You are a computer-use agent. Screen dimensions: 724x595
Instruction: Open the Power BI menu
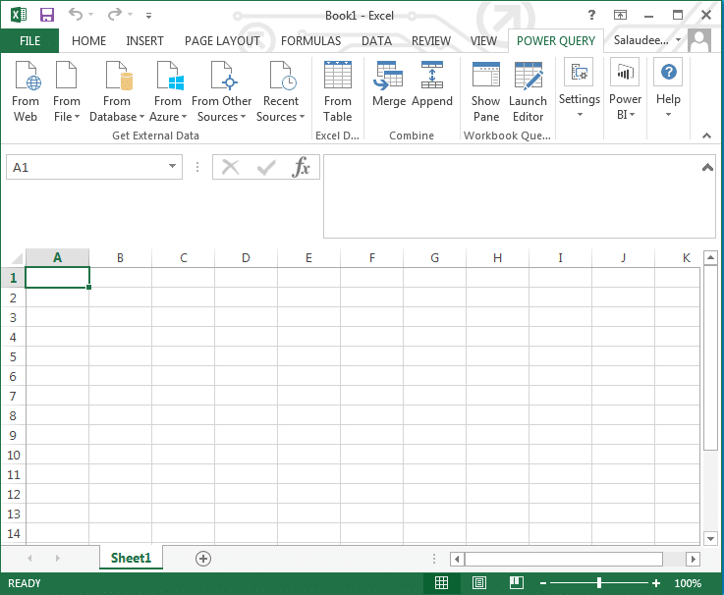(x=625, y=87)
